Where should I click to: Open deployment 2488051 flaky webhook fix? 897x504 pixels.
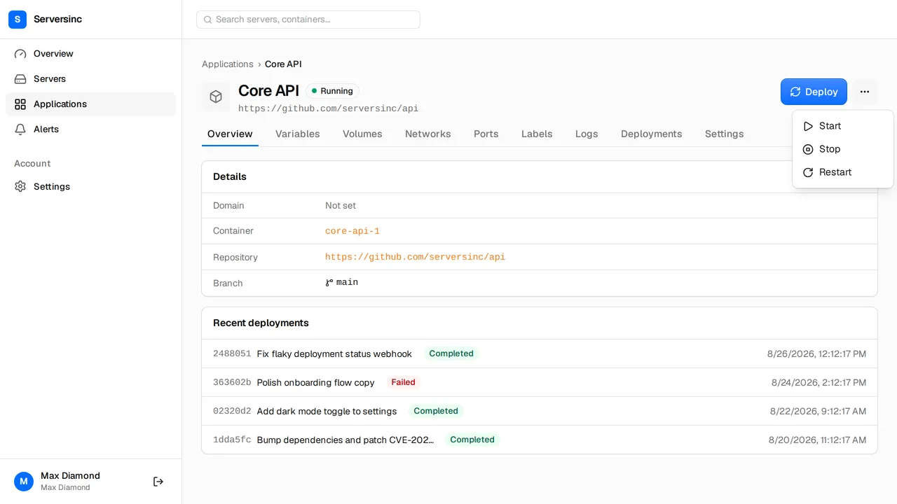(x=540, y=354)
